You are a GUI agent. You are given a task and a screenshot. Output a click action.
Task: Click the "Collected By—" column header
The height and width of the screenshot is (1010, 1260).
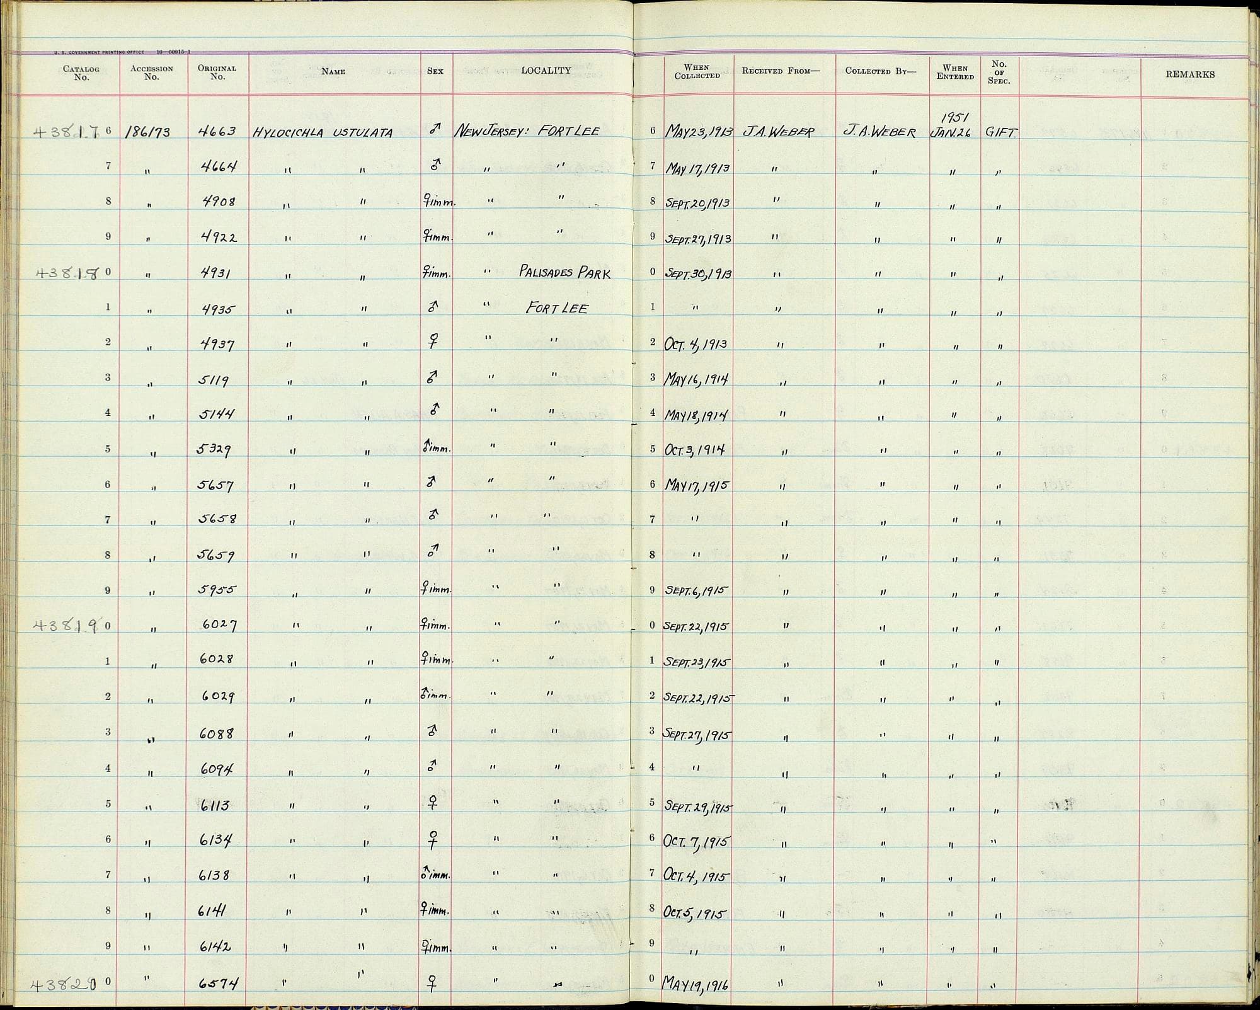(881, 71)
